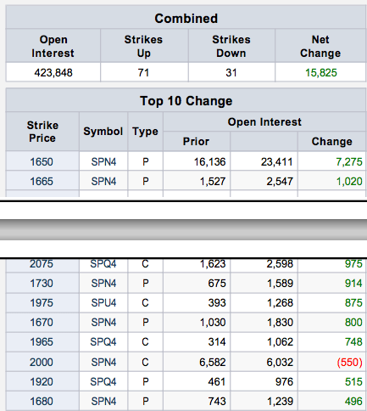Click the gray horizontal divider bar
Image resolution: width=367 pixels, height=411 pixels.
coord(183,229)
